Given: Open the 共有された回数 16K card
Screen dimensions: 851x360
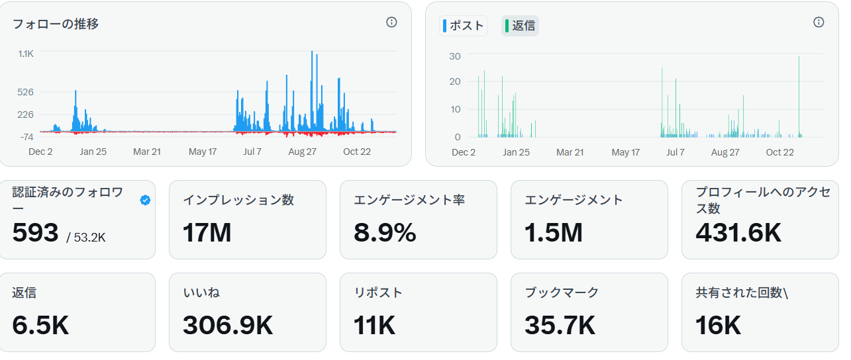Looking at the screenshot, I should click(x=760, y=312).
